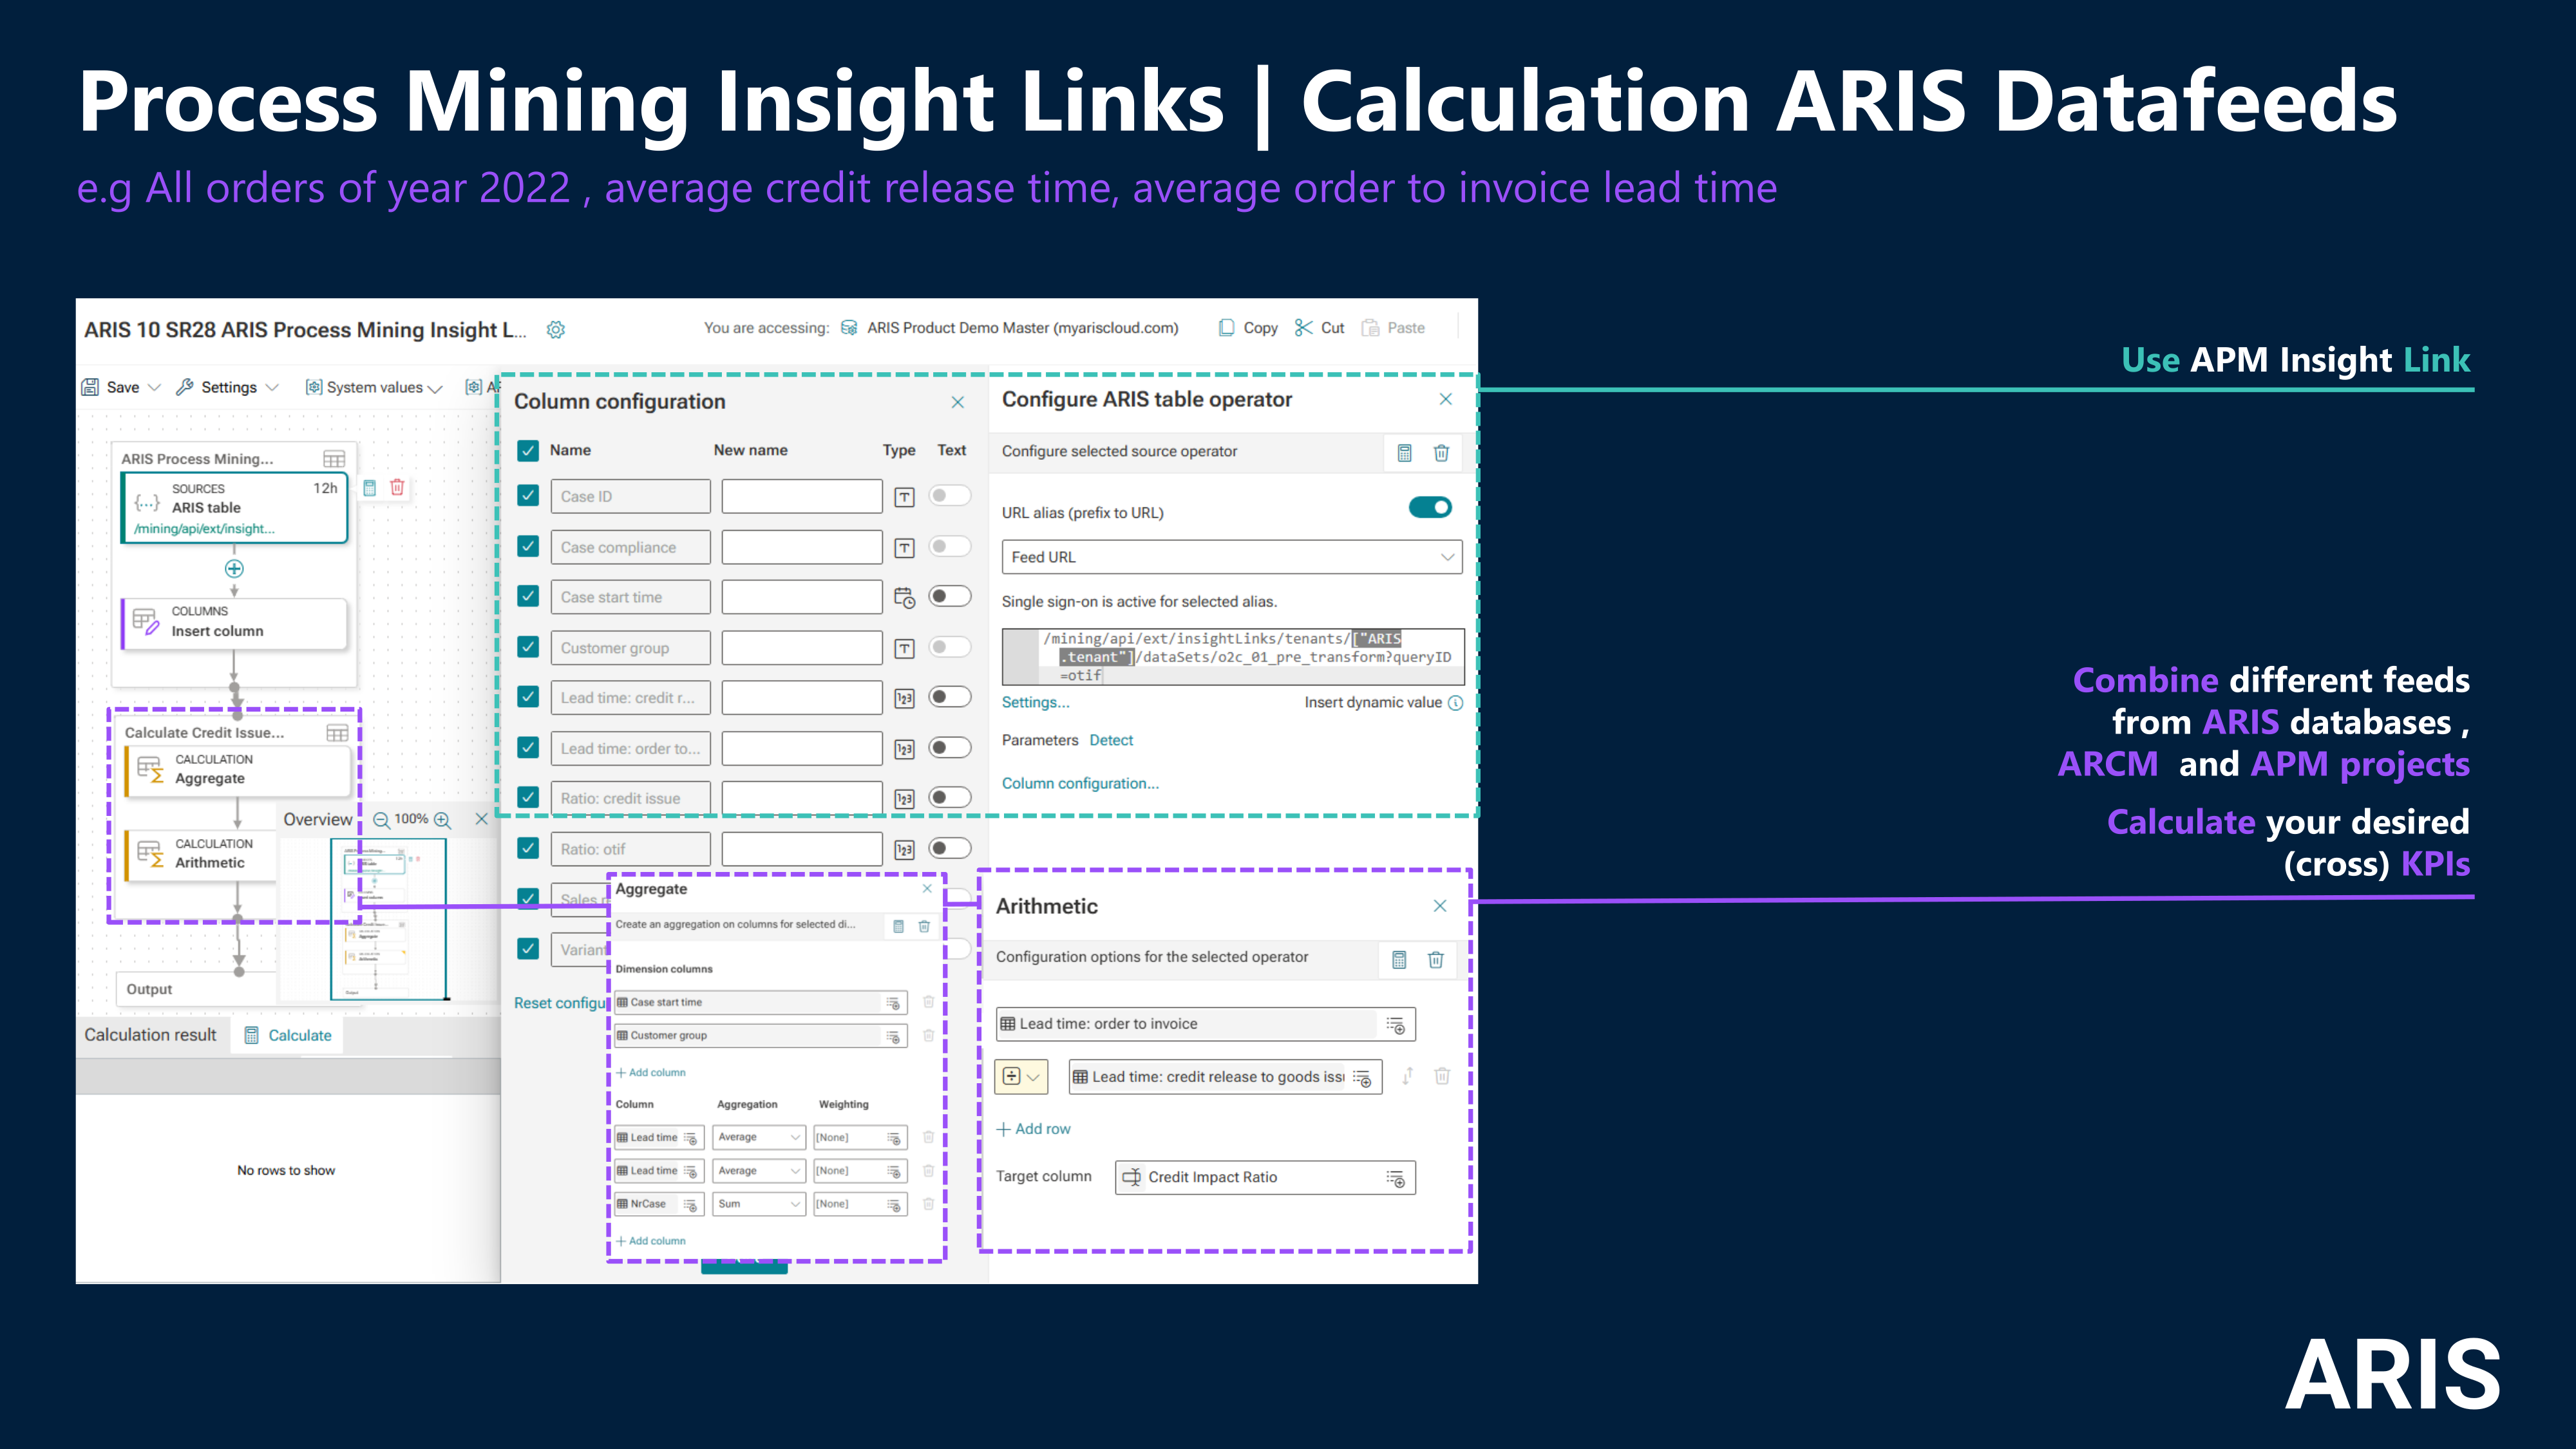
Task: Click the Detect parameters link
Action: [x=1111, y=741]
